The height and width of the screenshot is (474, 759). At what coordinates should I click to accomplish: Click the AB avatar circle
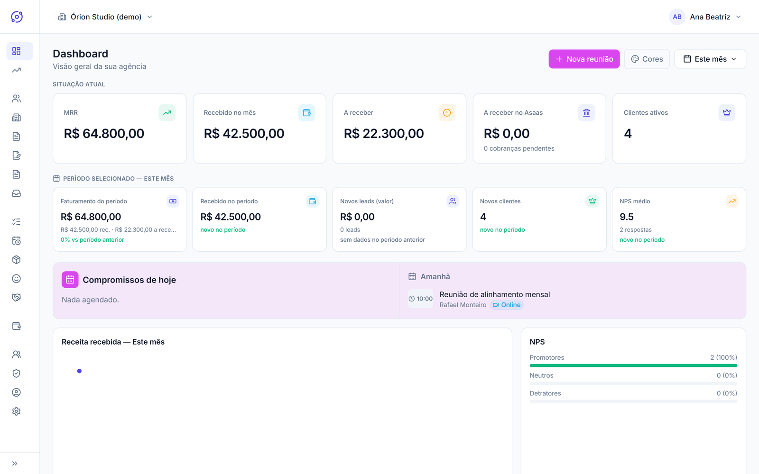pyautogui.click(x=677, y=17)
